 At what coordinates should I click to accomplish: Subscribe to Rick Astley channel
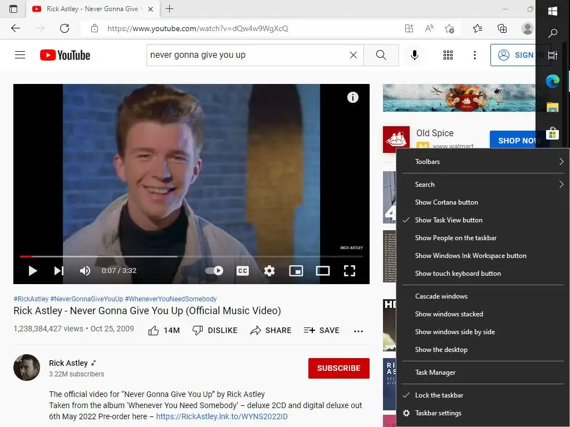click(339, 368)
